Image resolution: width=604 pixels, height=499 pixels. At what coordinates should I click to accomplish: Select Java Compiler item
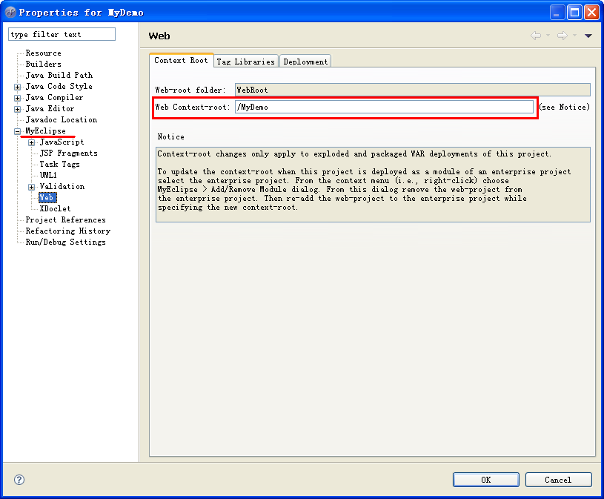click(x=54, y=97)
